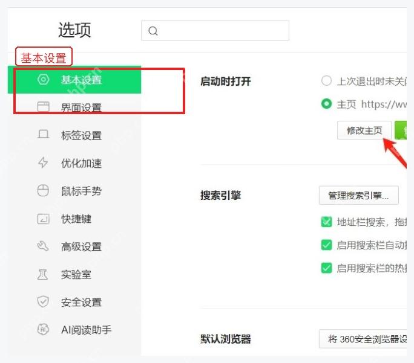Switch to 标签设置 section
Image resolution: width=414 pixels, height=363 pixels.
(74, 135)
